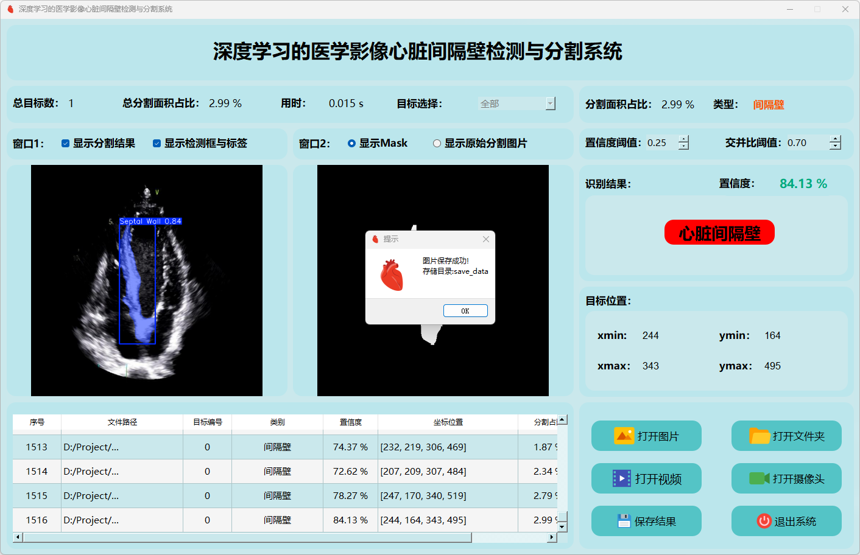860x555 pixels.
Task: Decrease 交并比阈值 with the down arrow
Action: tap(836, 146)
